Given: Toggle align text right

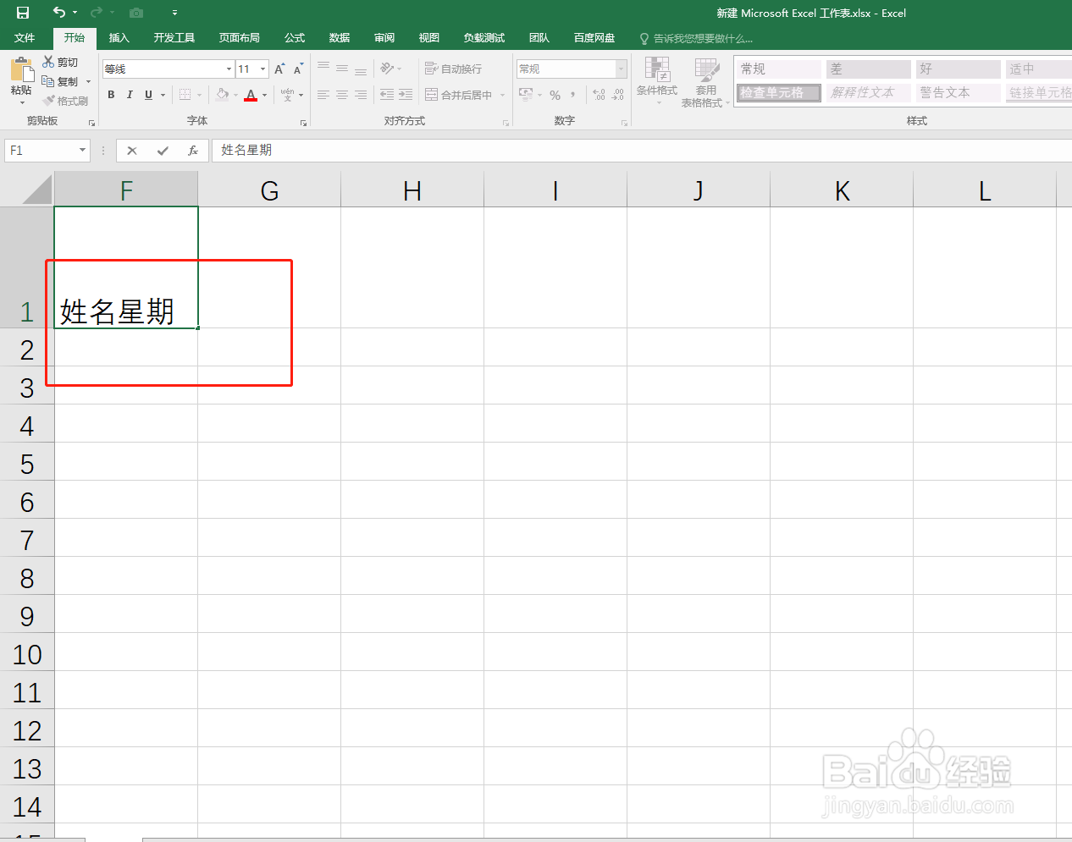Looking at the screenshot, I should coord(361,95).
